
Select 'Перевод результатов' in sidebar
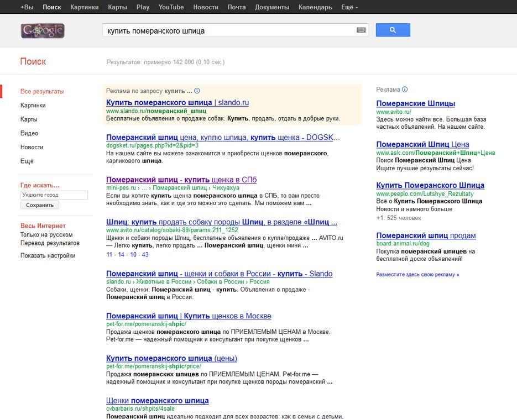coord(50,243)
